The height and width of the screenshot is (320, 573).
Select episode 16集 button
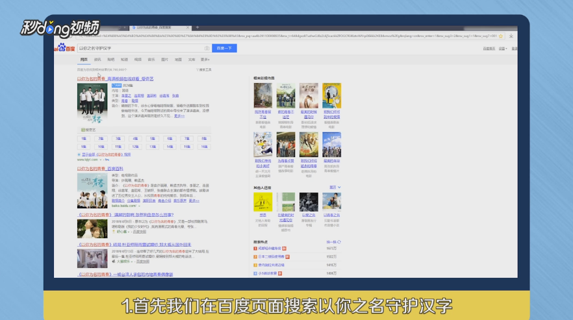tap(204, 147)
